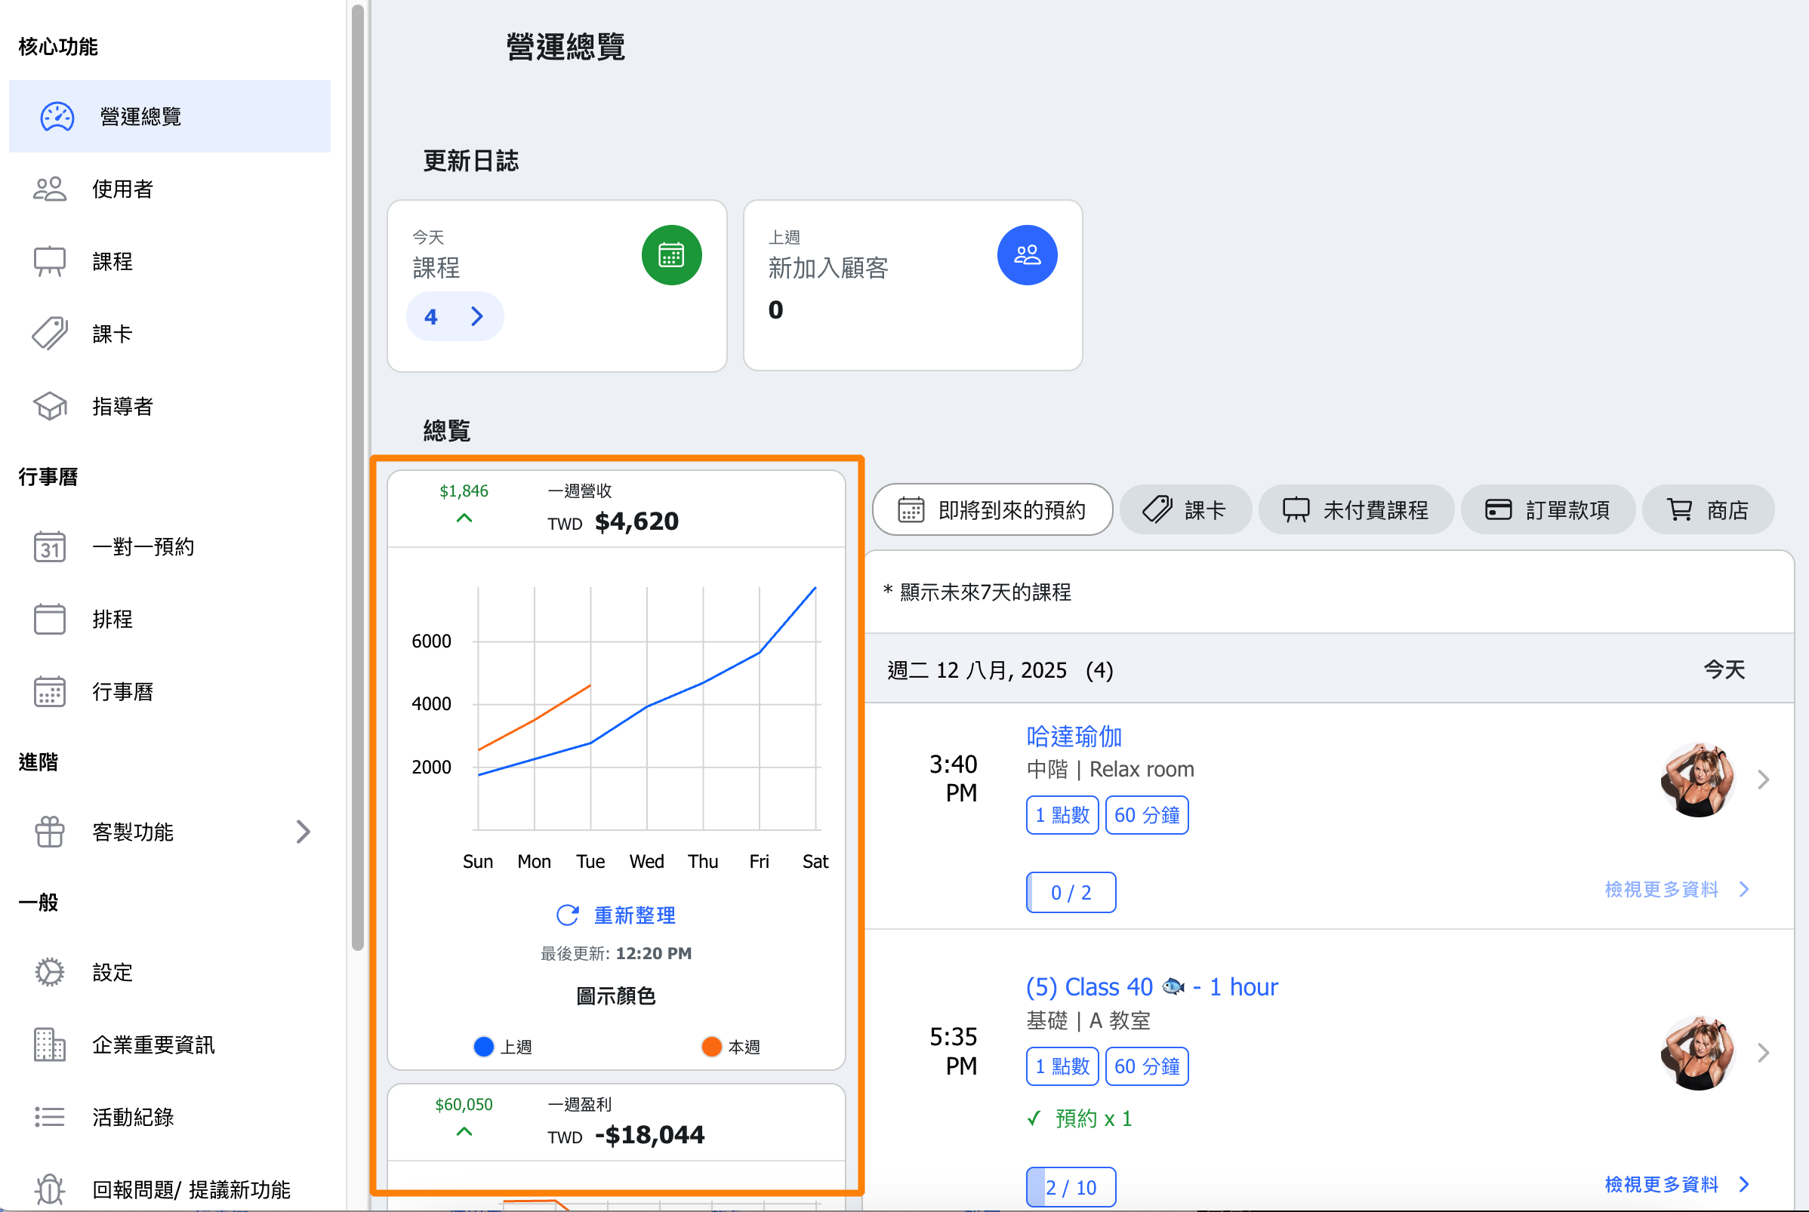1809x1212 pixels.
Task: Click the green calendar icon in 今天 課程 card
Action: coord(671,255)
